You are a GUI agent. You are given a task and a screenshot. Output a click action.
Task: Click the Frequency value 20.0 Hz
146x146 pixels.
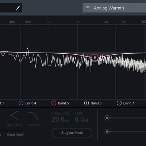point(60,119)
